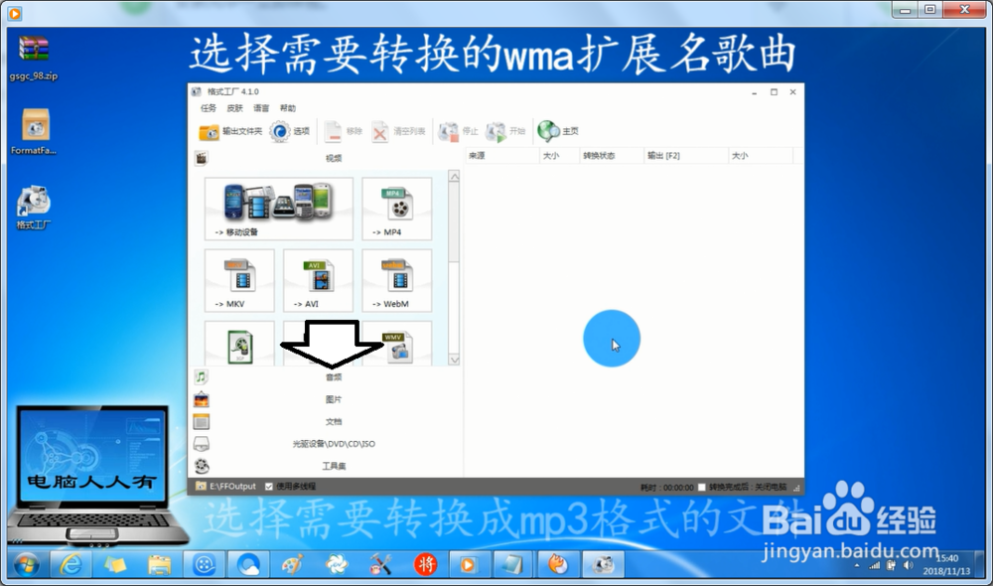Click the convert state (转换状态) column header
This screenshot has width=993, height=586.
click(611, 156)
